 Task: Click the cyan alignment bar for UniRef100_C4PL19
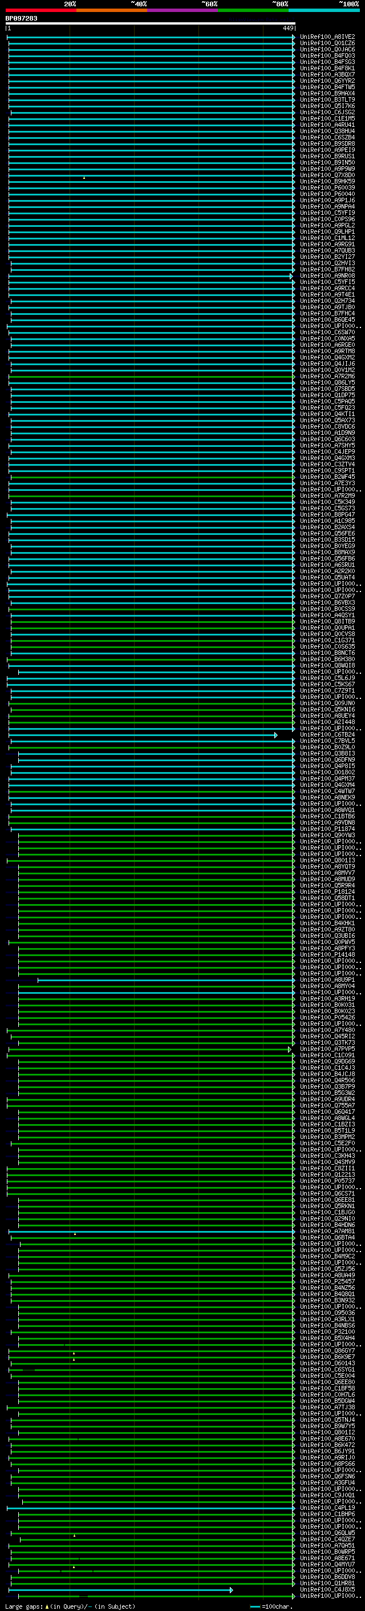click(151, 1508)
